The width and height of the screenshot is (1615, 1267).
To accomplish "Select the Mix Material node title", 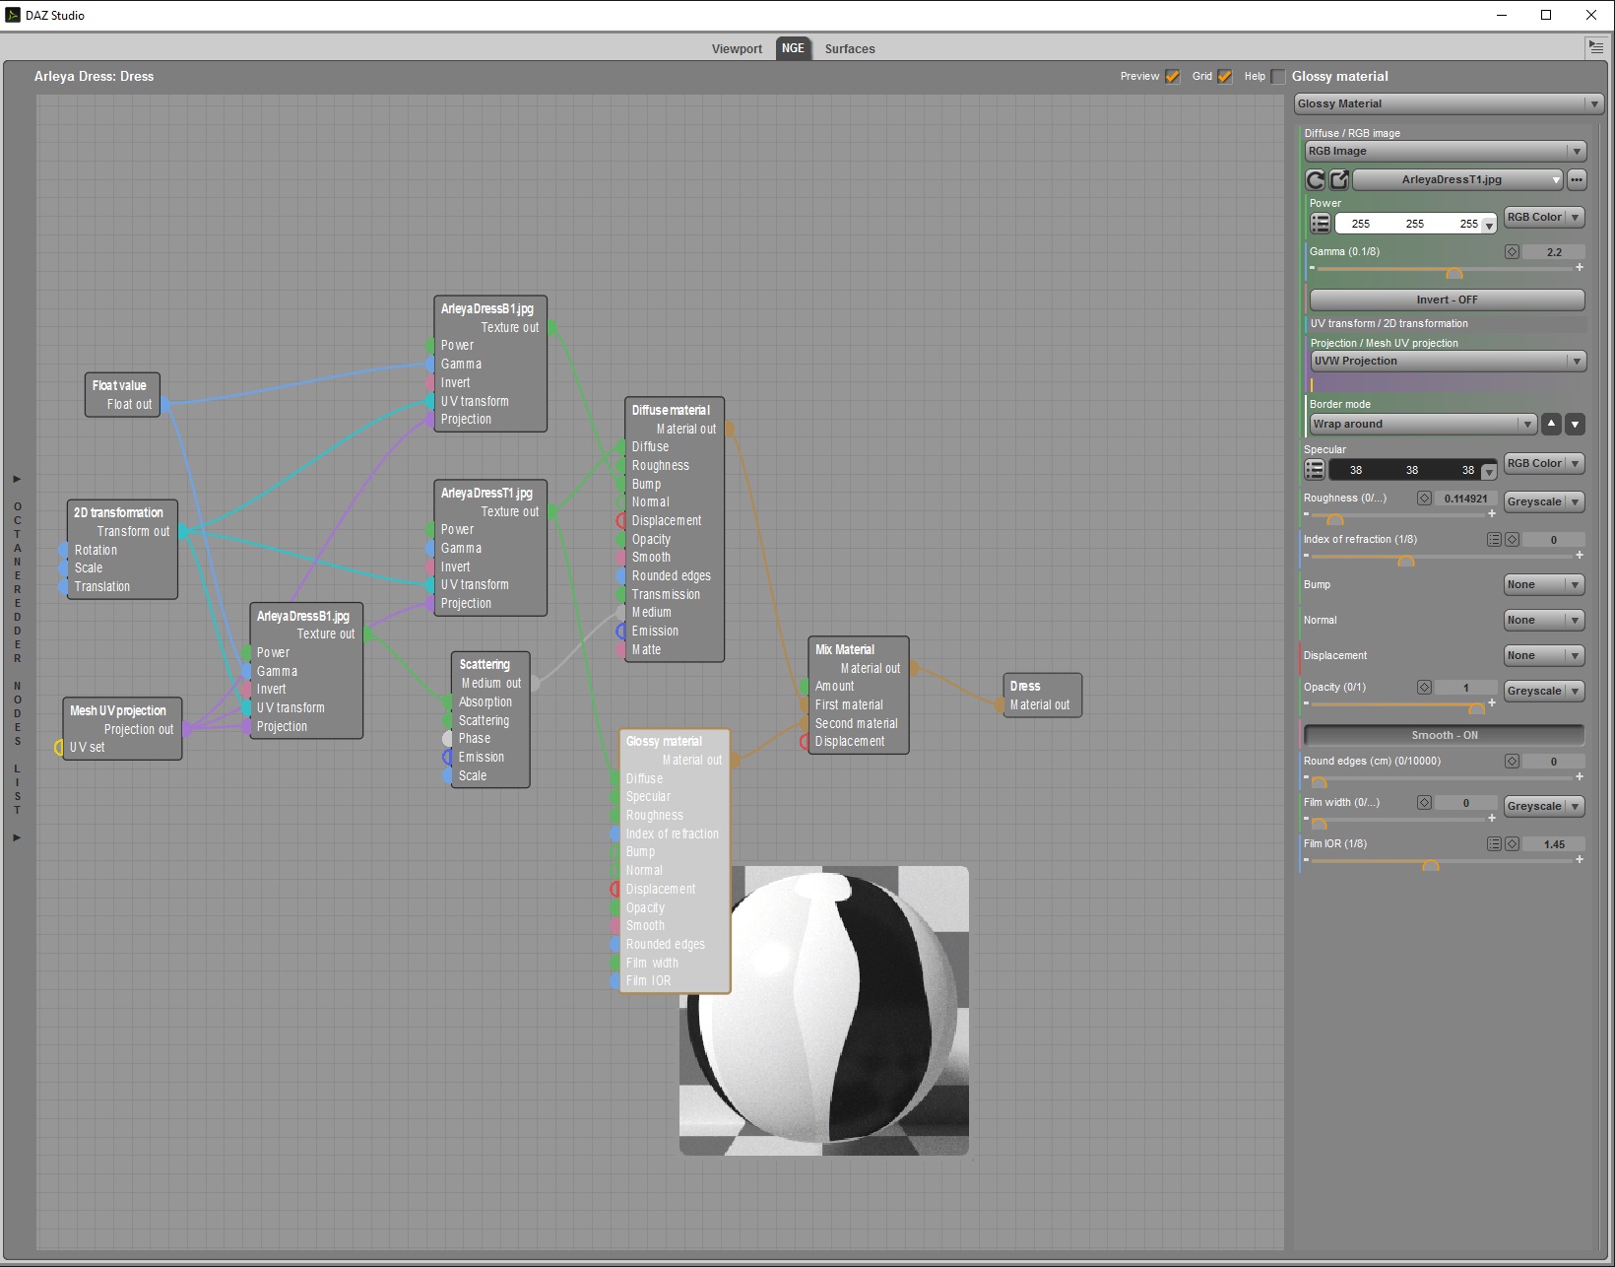I will (x=845, y=649).
